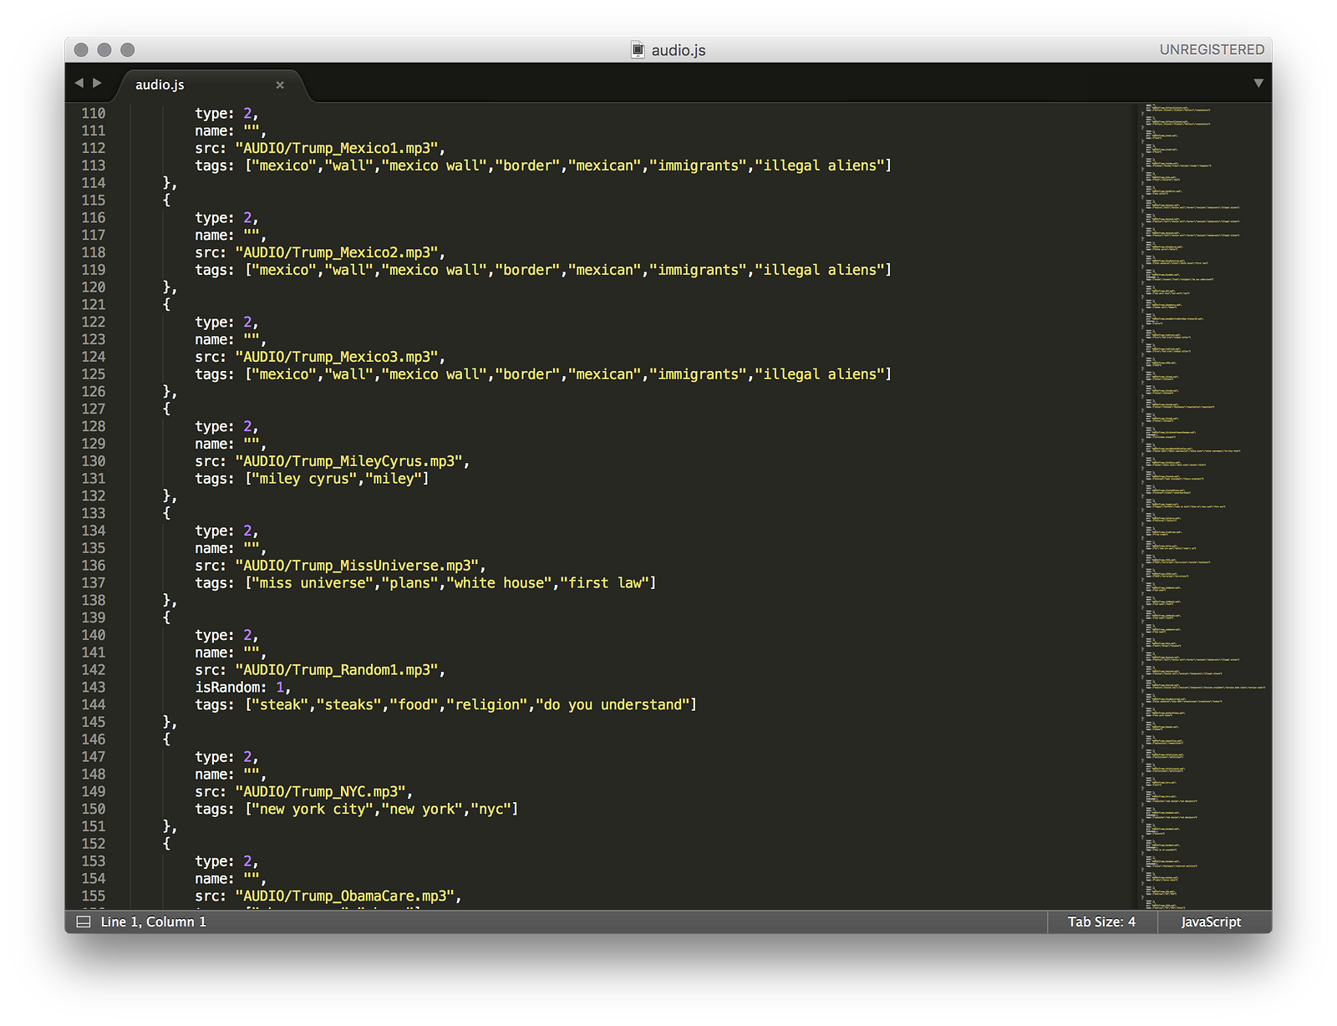Viewport: 1337px width, 1026px height.
Task: Click line number 155 in the gutter
Action: [94, 896]
